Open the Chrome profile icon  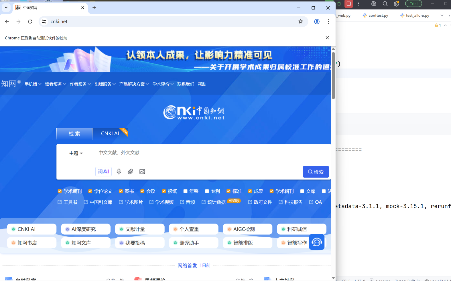(317, 21)
